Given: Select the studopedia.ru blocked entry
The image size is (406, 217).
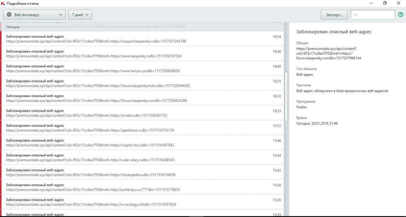Looking at the screenshot, I should coord(142,172).
